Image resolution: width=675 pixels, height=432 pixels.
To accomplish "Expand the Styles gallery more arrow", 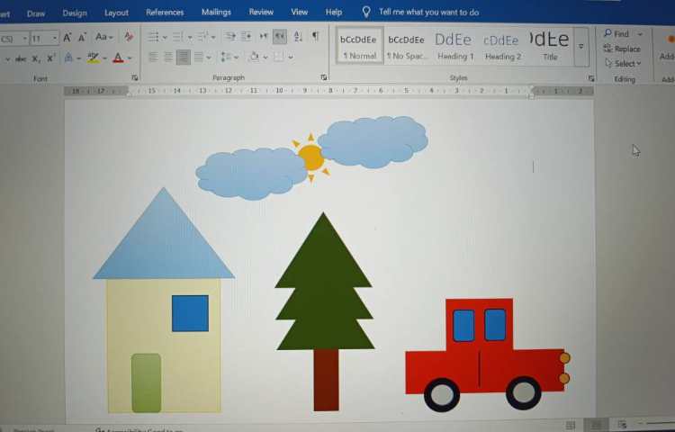I will tap(580, 46).
